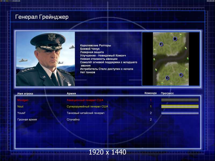Click start position marker 1 on minimap
The height and width of the screenshot is (161, 215).
167,78
